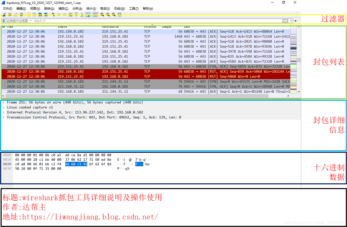Click the horizontal scrollbar right arrow
This screenshot has height=227, width=347.
(x=288, y=96)
